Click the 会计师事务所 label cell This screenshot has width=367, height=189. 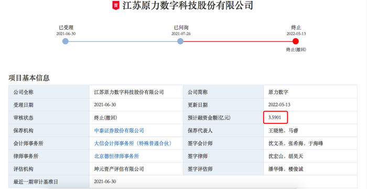(x=49, y=143)
